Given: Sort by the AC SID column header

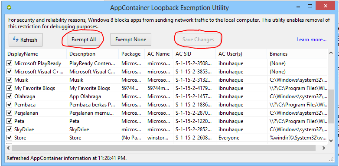Looking at the screenshot, I should [194, 54].
